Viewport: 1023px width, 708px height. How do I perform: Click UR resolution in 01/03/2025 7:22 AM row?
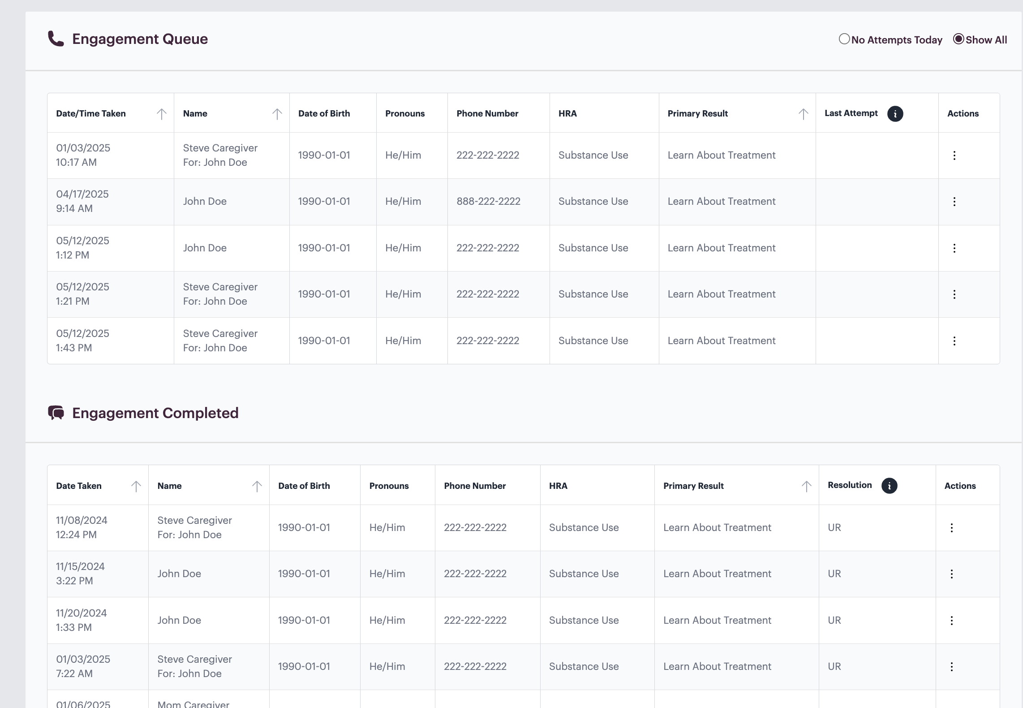834,667
